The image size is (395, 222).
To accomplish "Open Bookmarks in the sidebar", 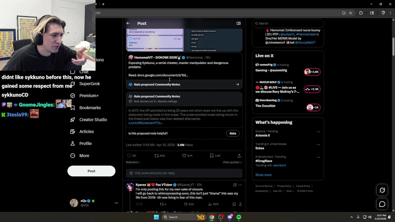I will pos(85,108).
